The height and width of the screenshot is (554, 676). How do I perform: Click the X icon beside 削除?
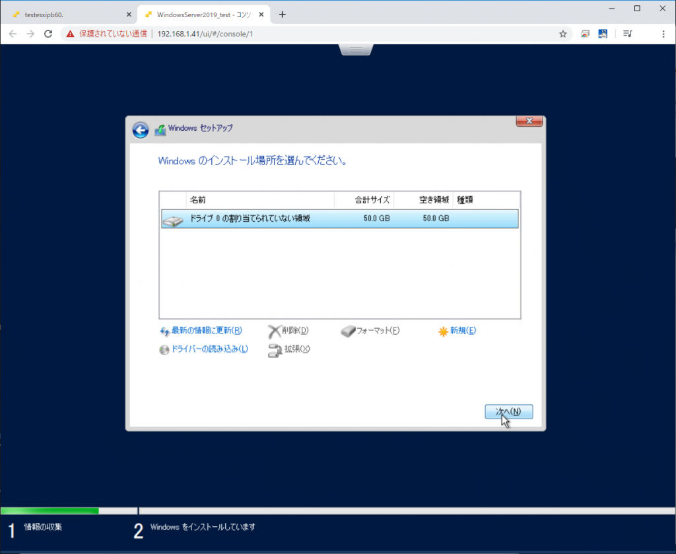[274, 331]
